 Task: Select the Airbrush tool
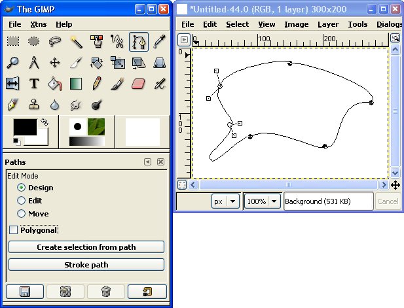160,84
